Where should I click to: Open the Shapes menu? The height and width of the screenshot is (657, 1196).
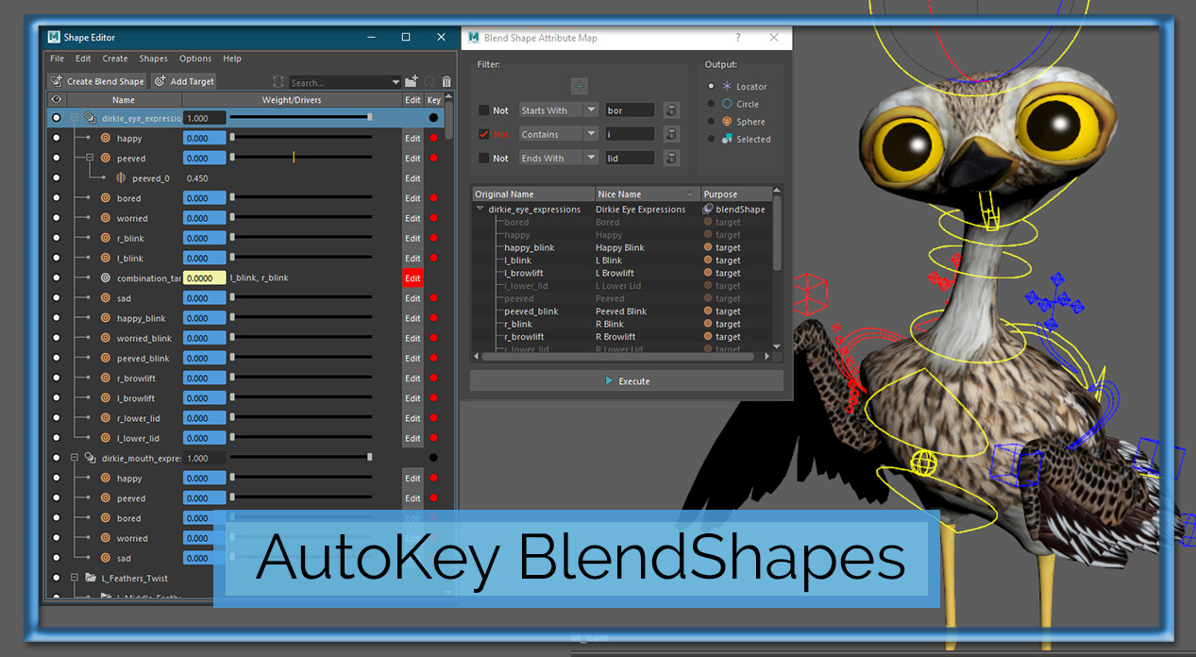[x=153, y=59]
